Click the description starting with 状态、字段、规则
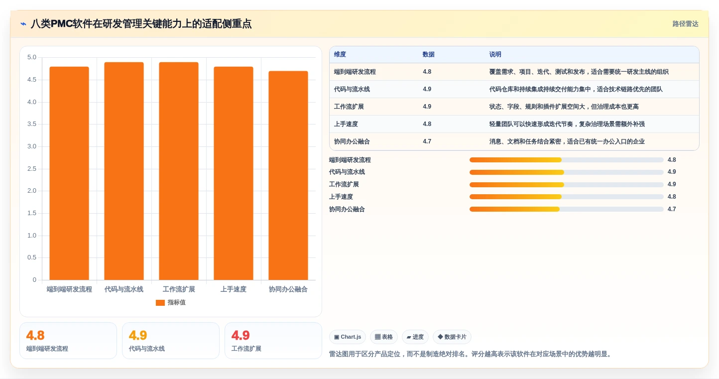The image size is (719, 379). tap(564, 107)
